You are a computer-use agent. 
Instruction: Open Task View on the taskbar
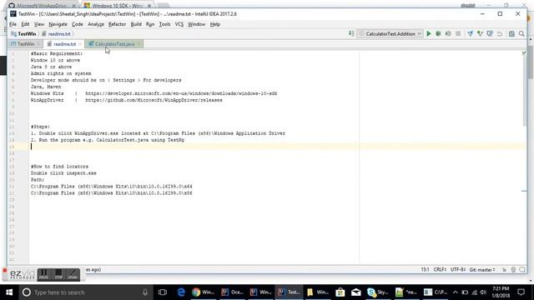163,292
